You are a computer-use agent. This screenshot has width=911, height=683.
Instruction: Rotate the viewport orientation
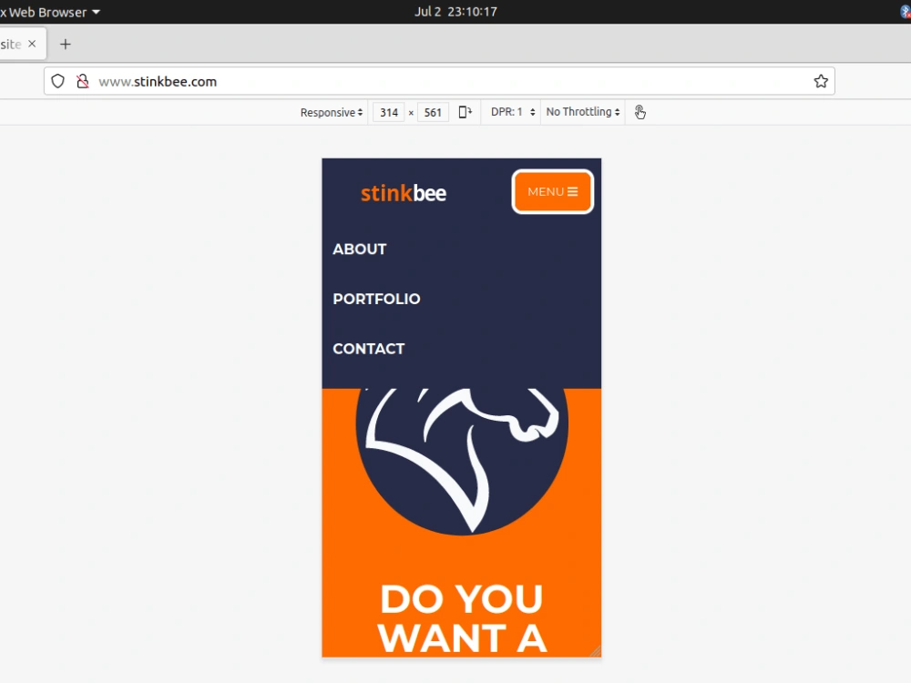(x=465, y=112)
